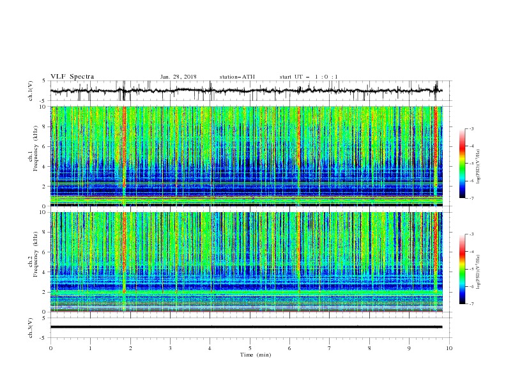Click the "-3" tick on ch.2 color bar
Image resolution: width=506 pixels, height=391 pixels.
click(471, 234)
